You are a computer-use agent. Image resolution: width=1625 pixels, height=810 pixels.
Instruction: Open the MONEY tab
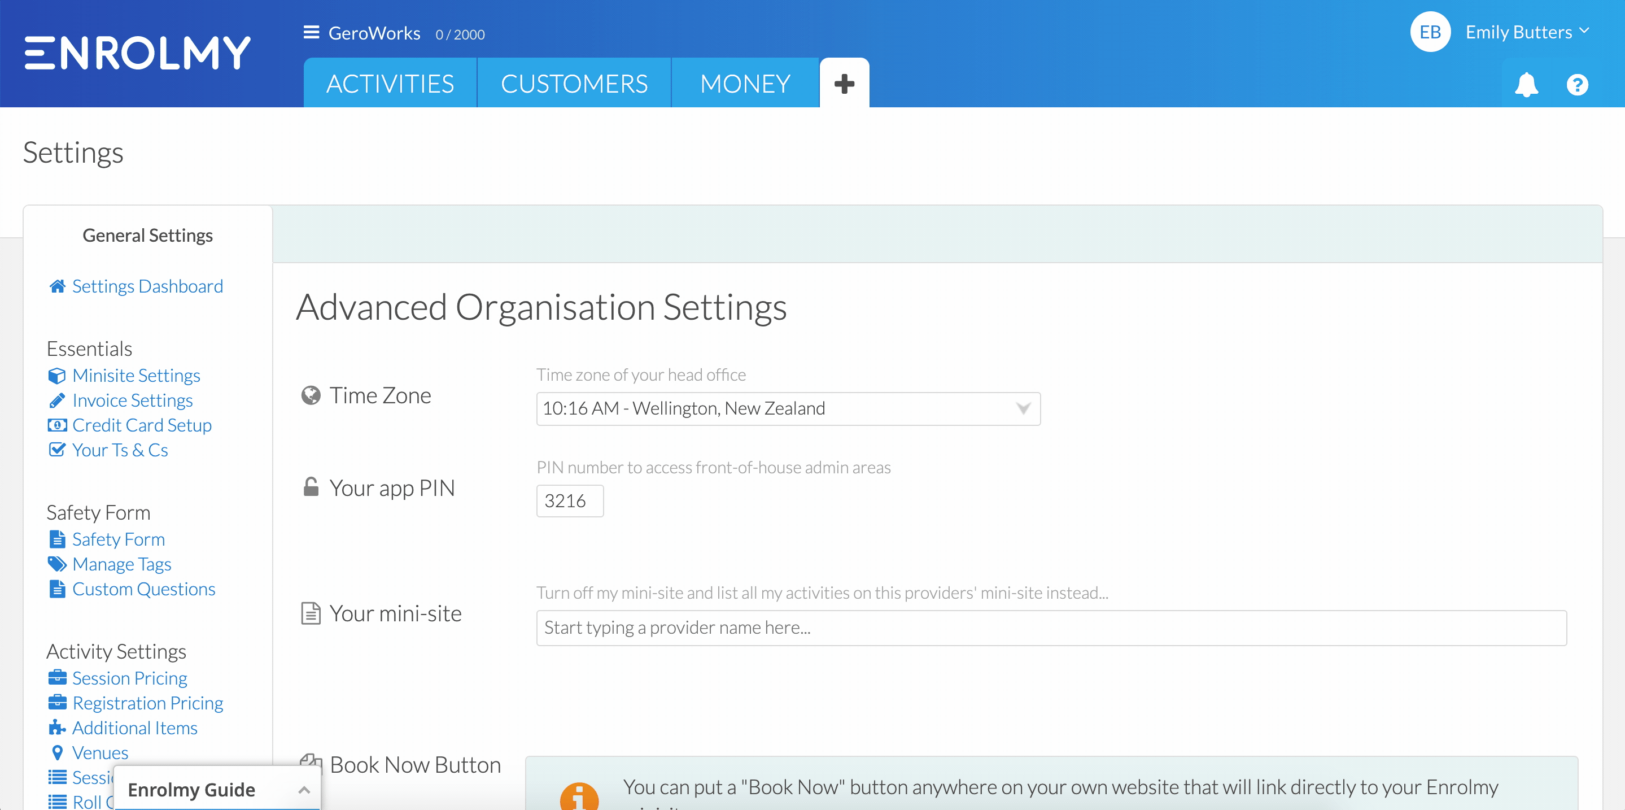745,83
